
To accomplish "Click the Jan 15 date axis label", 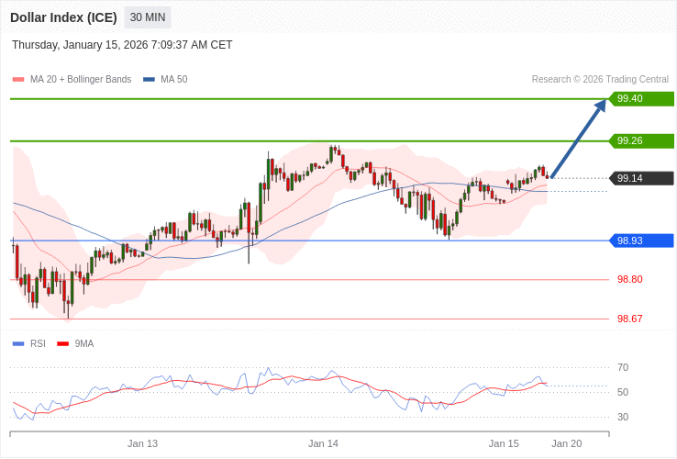I will click(x=504, y=443).
